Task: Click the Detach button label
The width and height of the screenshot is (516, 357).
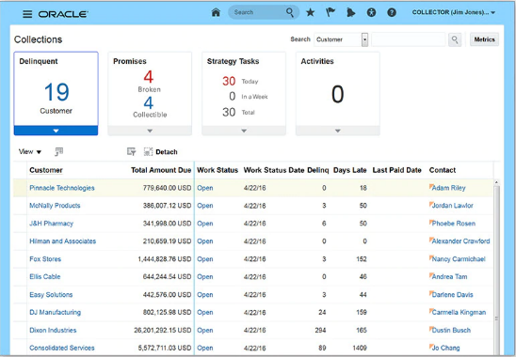Action: click(167, 152)
